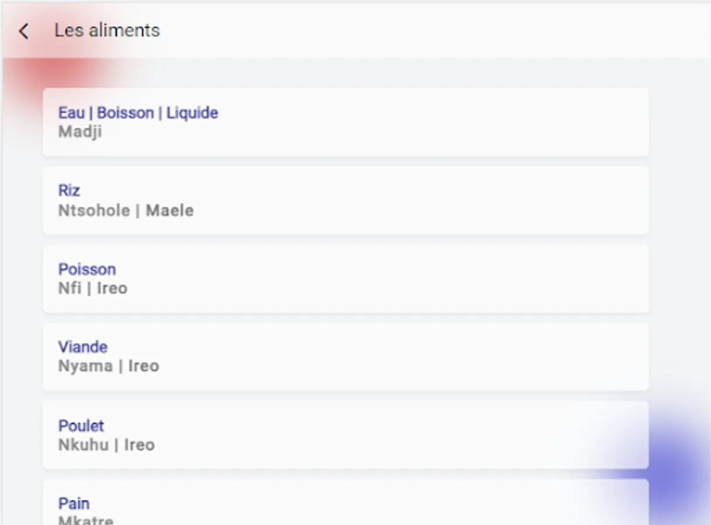This screenshot has width=711, height=525.
Task: Open the Eau | Boisson | Liquide card
Action: tap(345, 122)
